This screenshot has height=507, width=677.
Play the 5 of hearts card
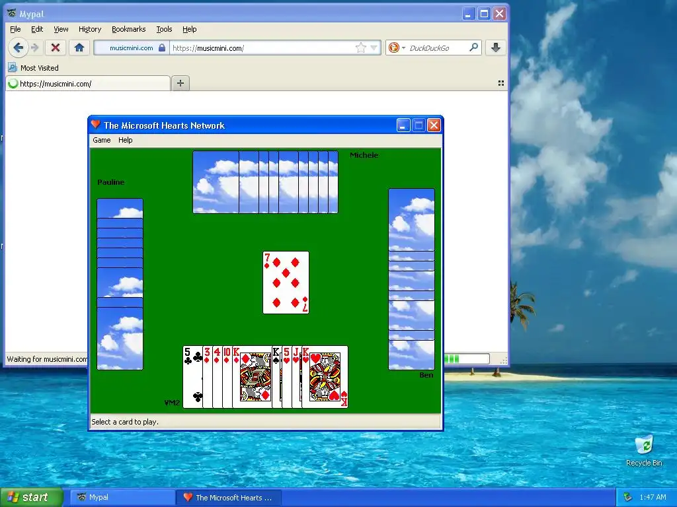pyautogui.click(x=287, y=377)
